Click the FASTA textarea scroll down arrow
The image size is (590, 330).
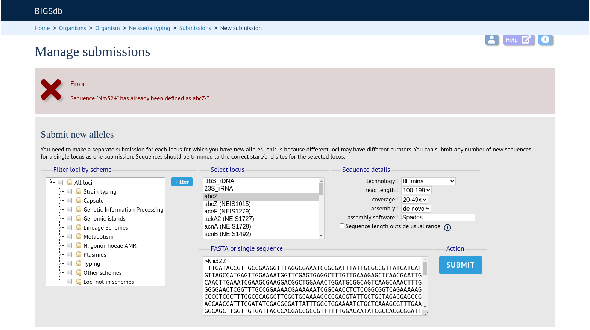pos(425,306)
